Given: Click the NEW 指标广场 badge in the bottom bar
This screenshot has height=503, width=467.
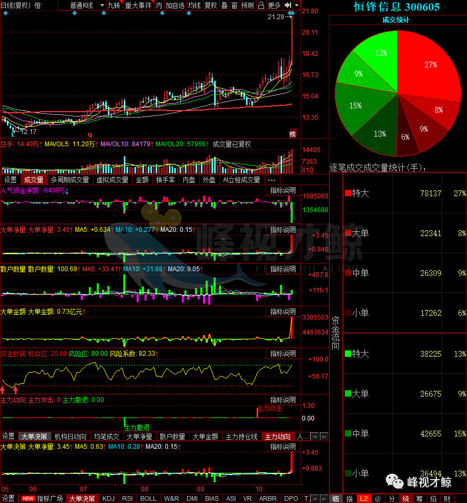Looking at the screenshot, I should [42, 499].
